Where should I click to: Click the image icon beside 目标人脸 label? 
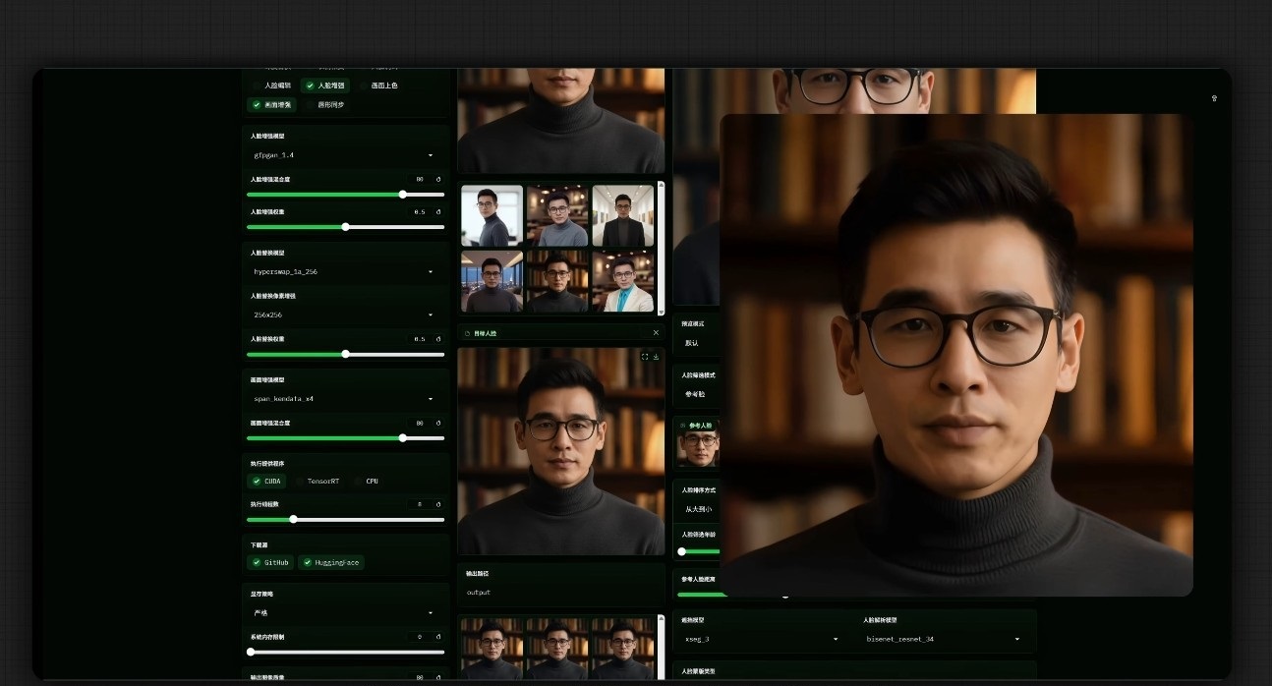pos(468,334)
